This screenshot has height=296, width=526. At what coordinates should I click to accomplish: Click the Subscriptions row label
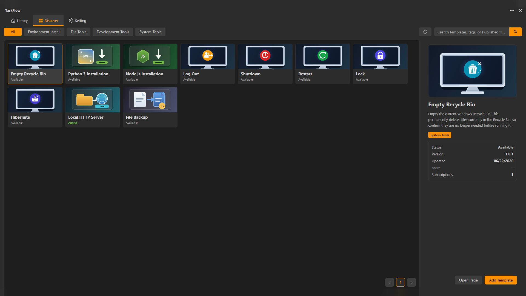pos(442,175)
